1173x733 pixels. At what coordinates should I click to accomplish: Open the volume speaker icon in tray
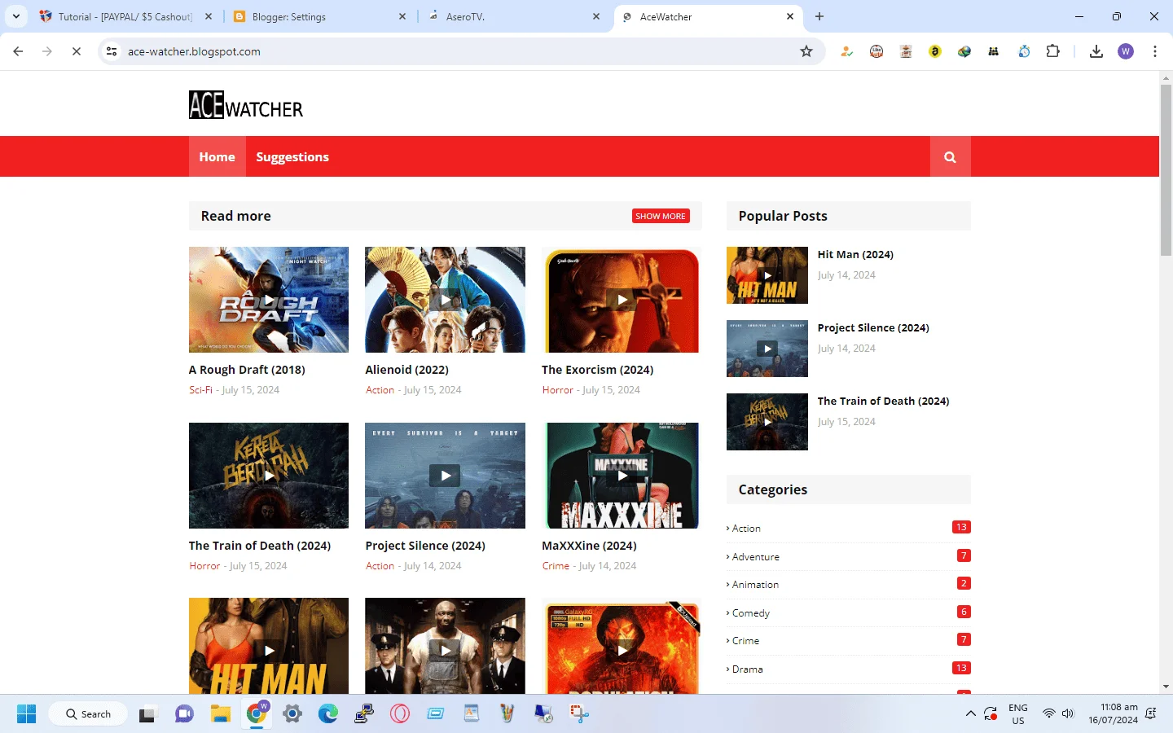[x=1068, y=714]
